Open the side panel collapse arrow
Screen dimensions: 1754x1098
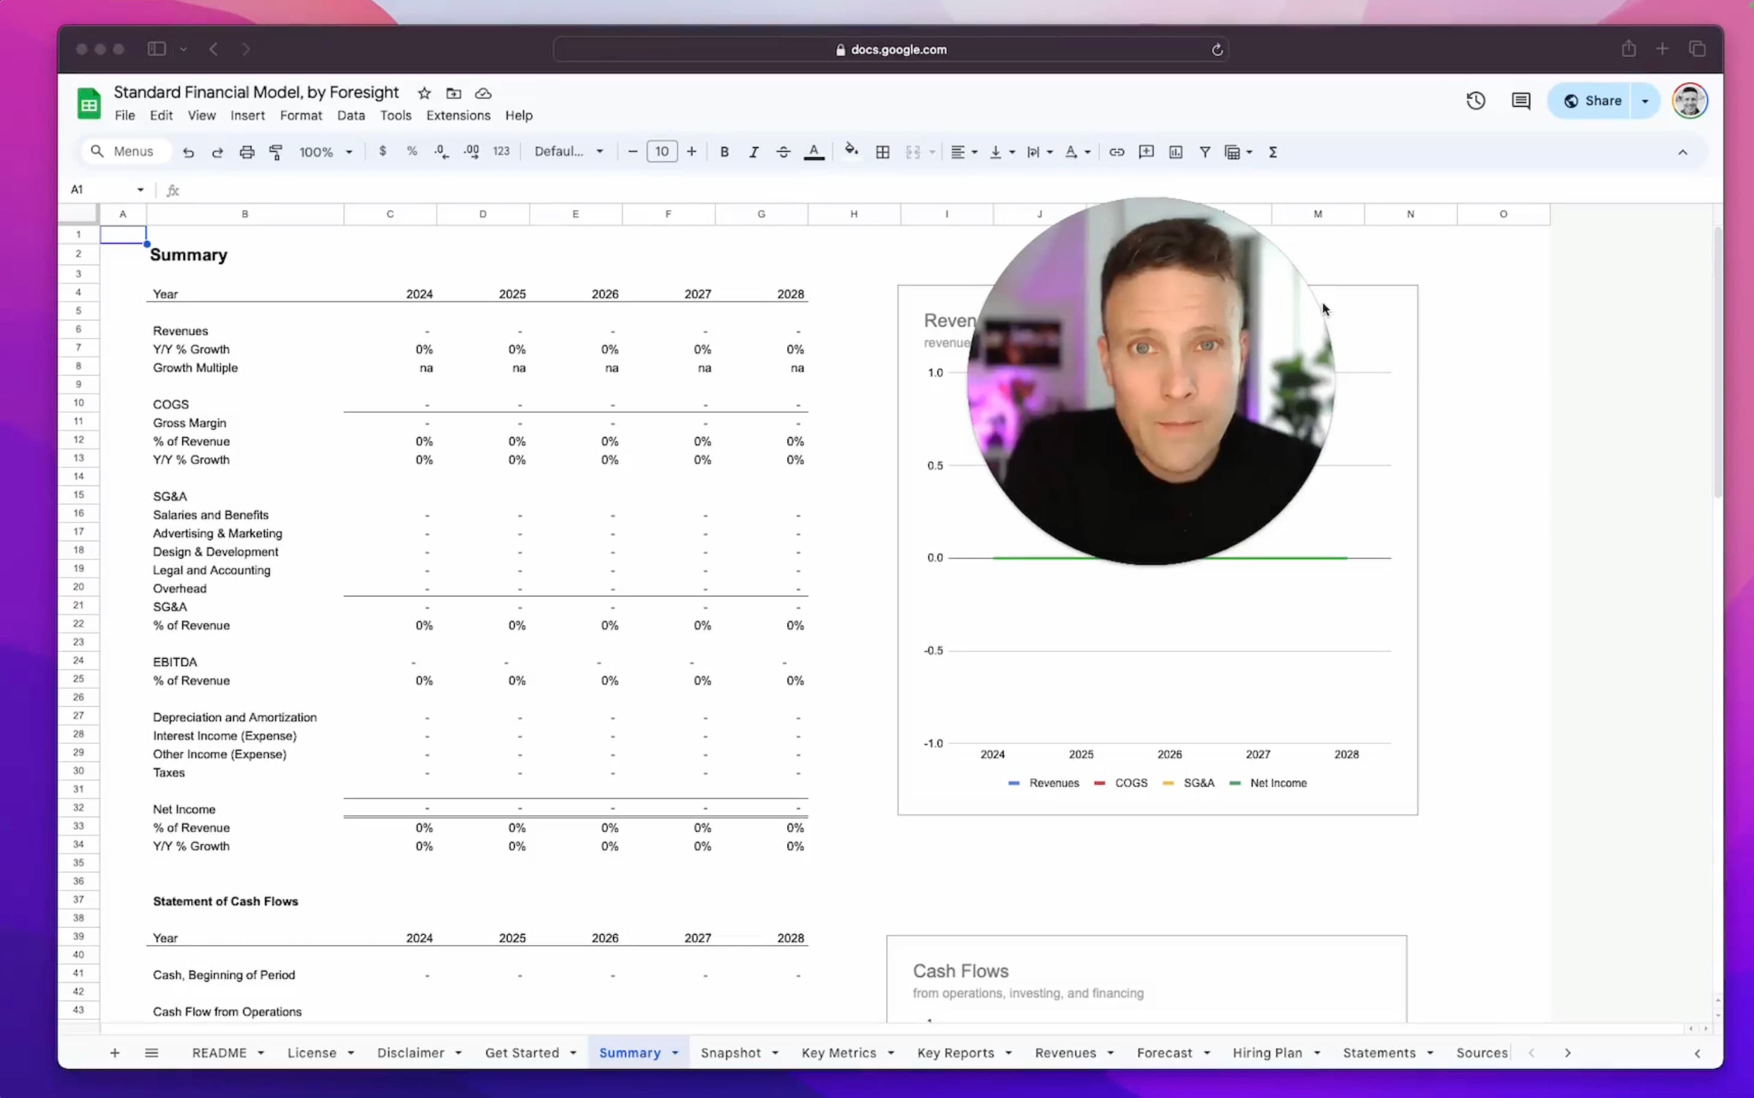coord(1698,1053)
